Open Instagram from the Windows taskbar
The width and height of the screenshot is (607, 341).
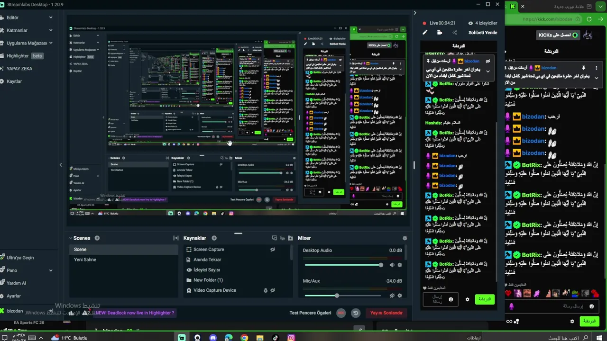coord(291,338)
